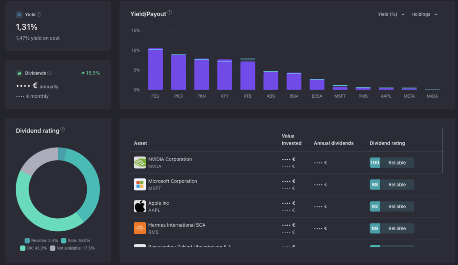458x265 pixels.
Task: Click the MSFT axis label
Action: [x=340, y=96]
